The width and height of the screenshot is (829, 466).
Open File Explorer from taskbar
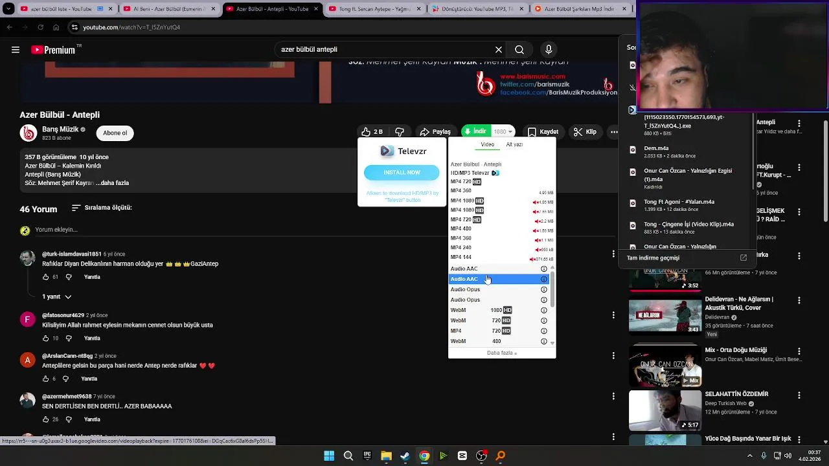(386, 456)
